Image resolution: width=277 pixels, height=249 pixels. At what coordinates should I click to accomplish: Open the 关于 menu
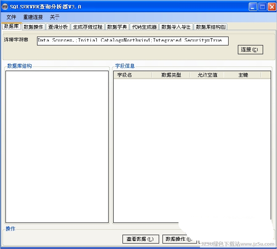tap(55, 17)
